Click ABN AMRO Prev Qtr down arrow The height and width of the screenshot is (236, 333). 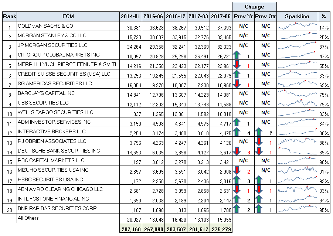coord(259,189)
